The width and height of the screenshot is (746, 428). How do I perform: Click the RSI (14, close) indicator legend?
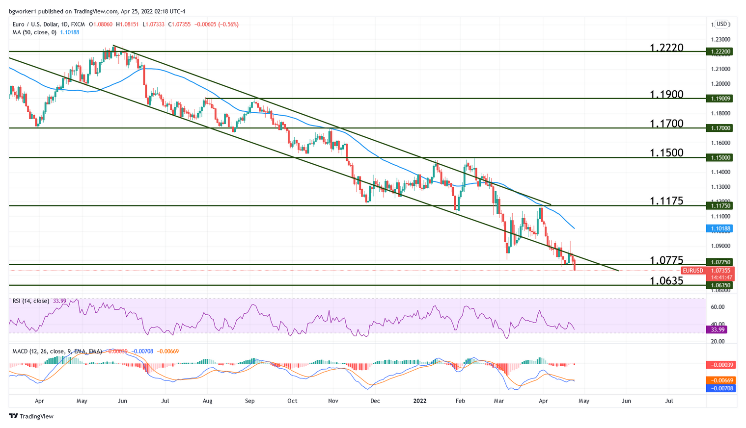pyautogui.click(x=31, y=301)
